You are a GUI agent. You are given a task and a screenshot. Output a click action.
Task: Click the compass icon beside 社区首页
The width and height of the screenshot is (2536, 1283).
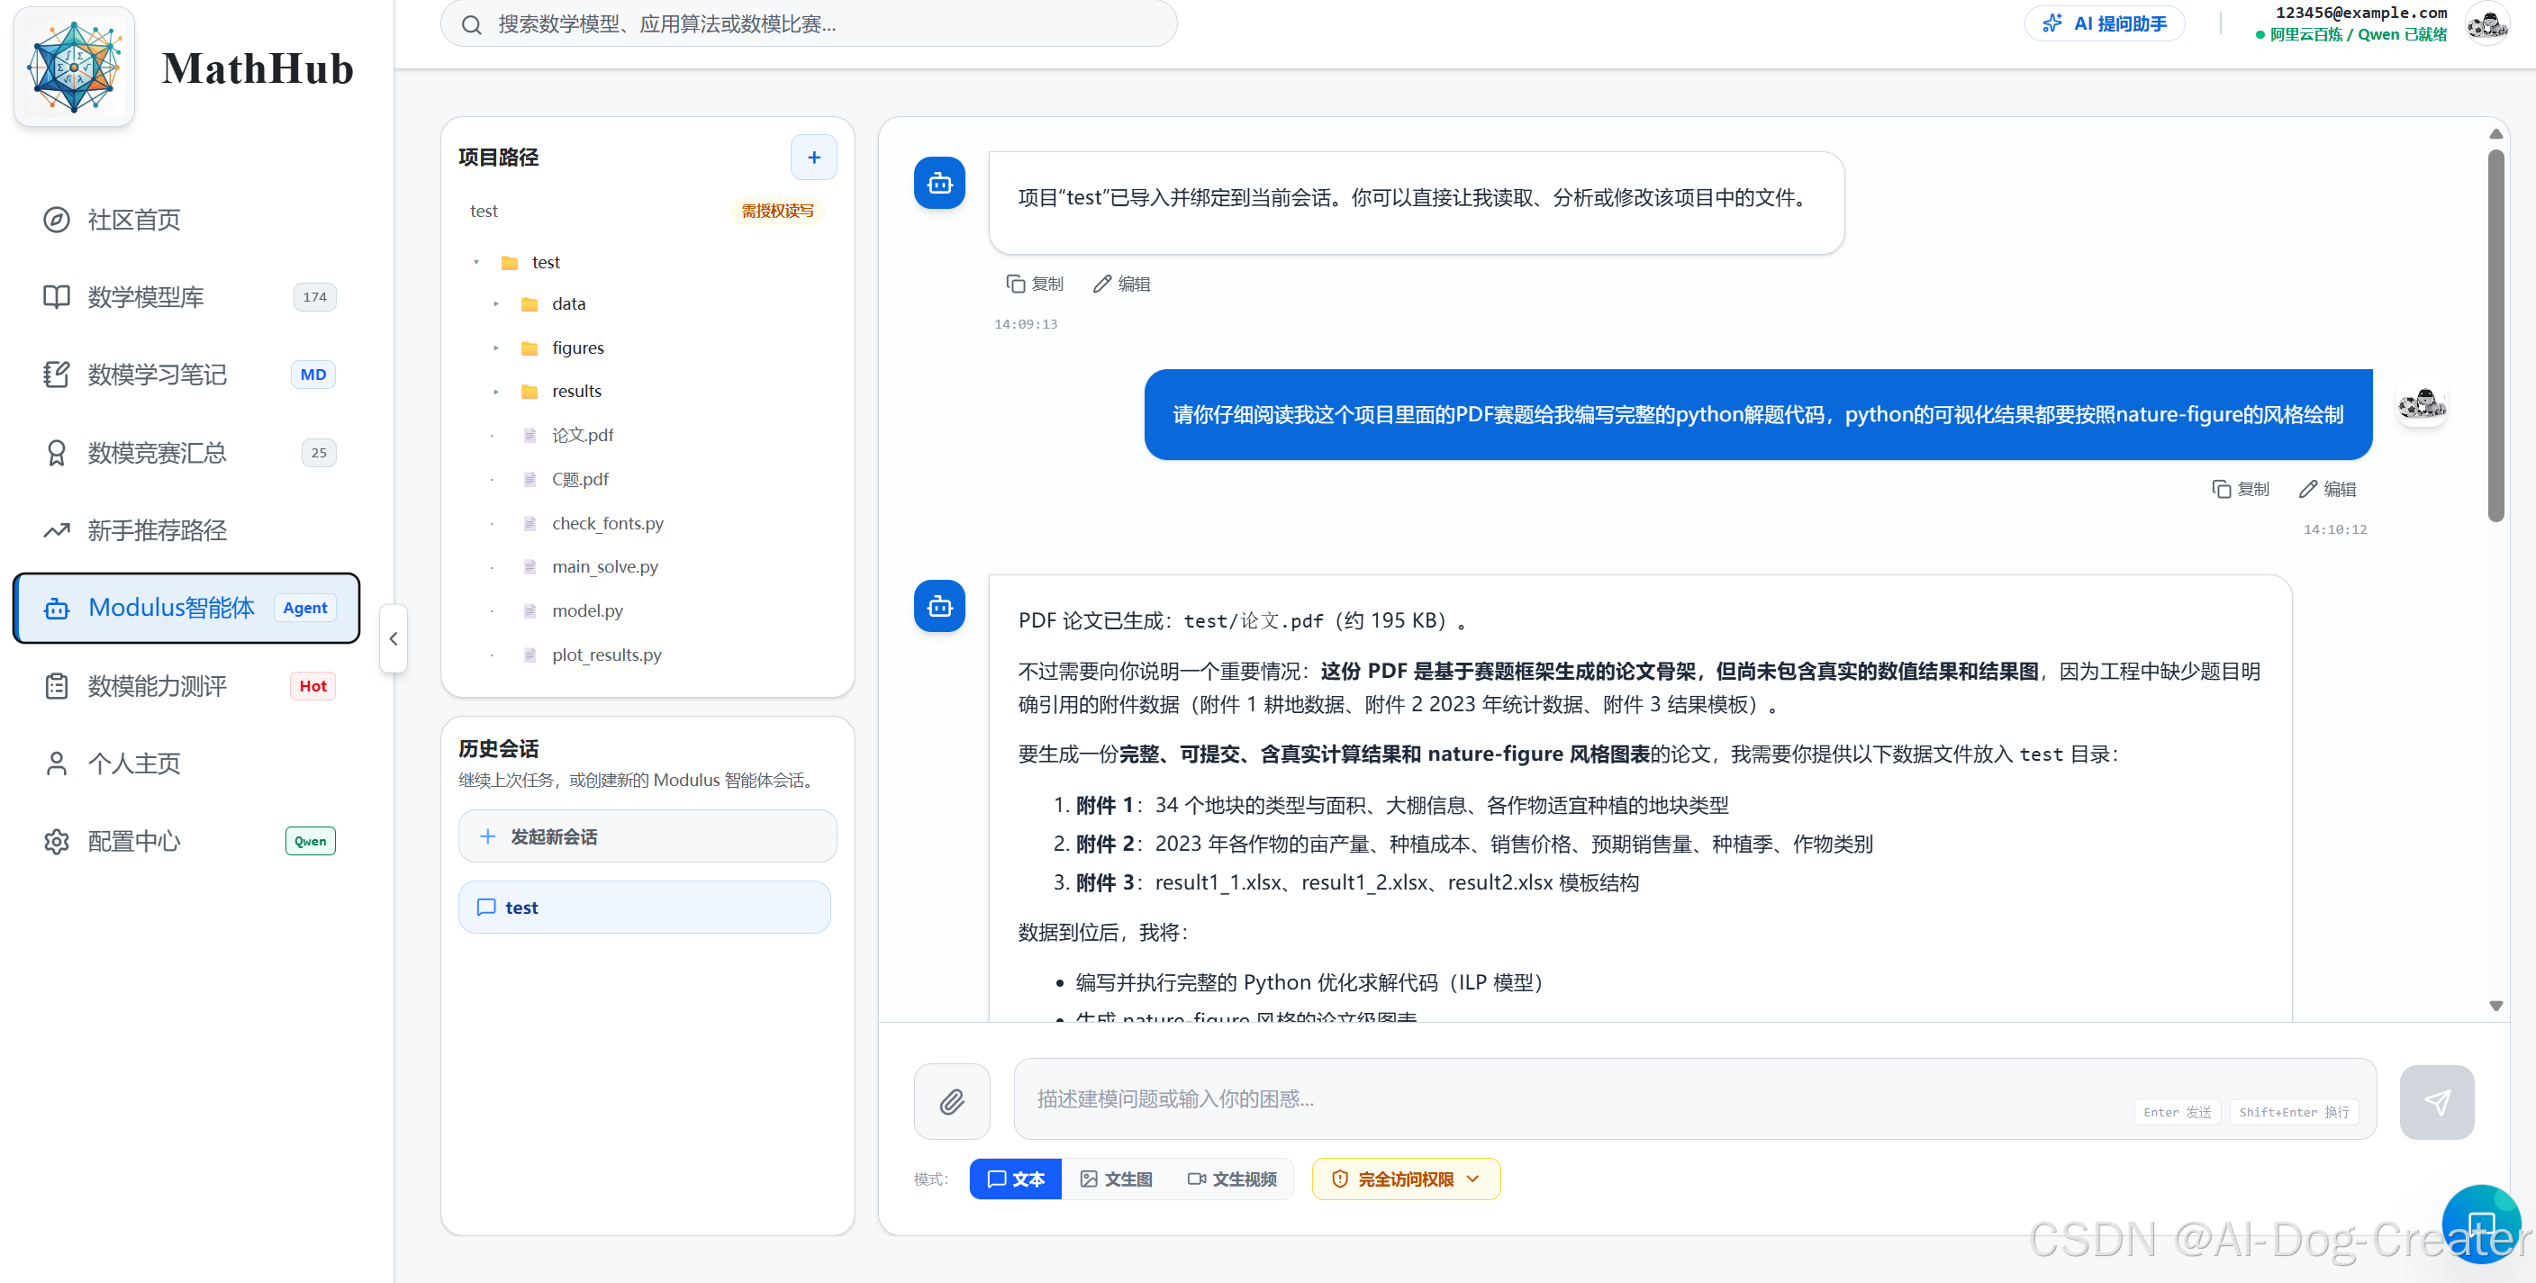[x=56, y=220]
